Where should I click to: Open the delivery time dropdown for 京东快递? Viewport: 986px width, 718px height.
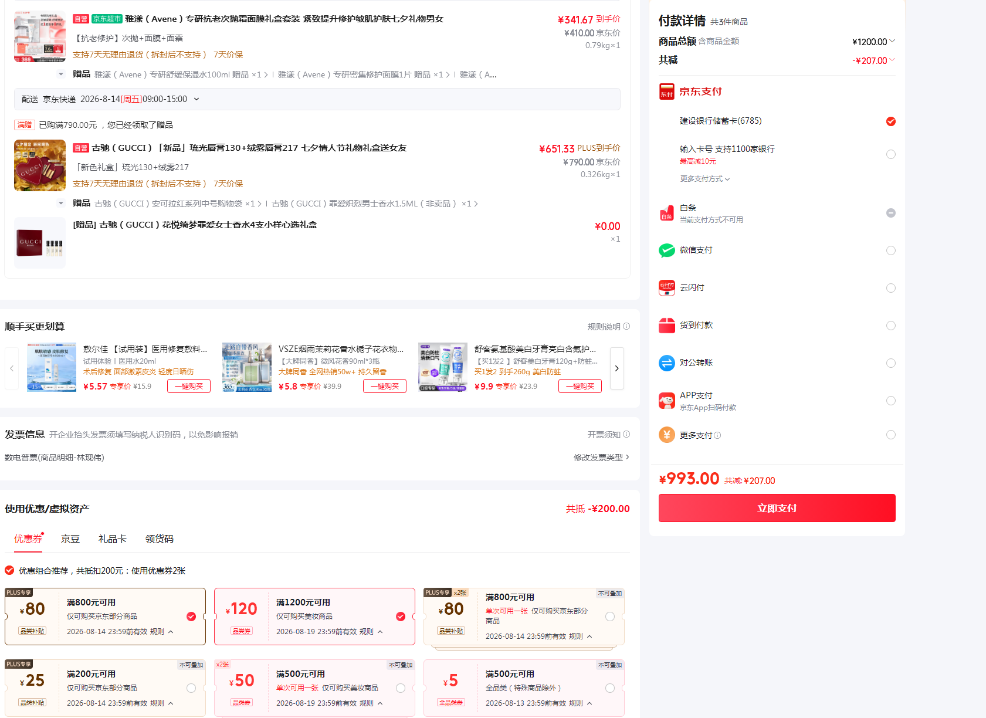point(196,99)
